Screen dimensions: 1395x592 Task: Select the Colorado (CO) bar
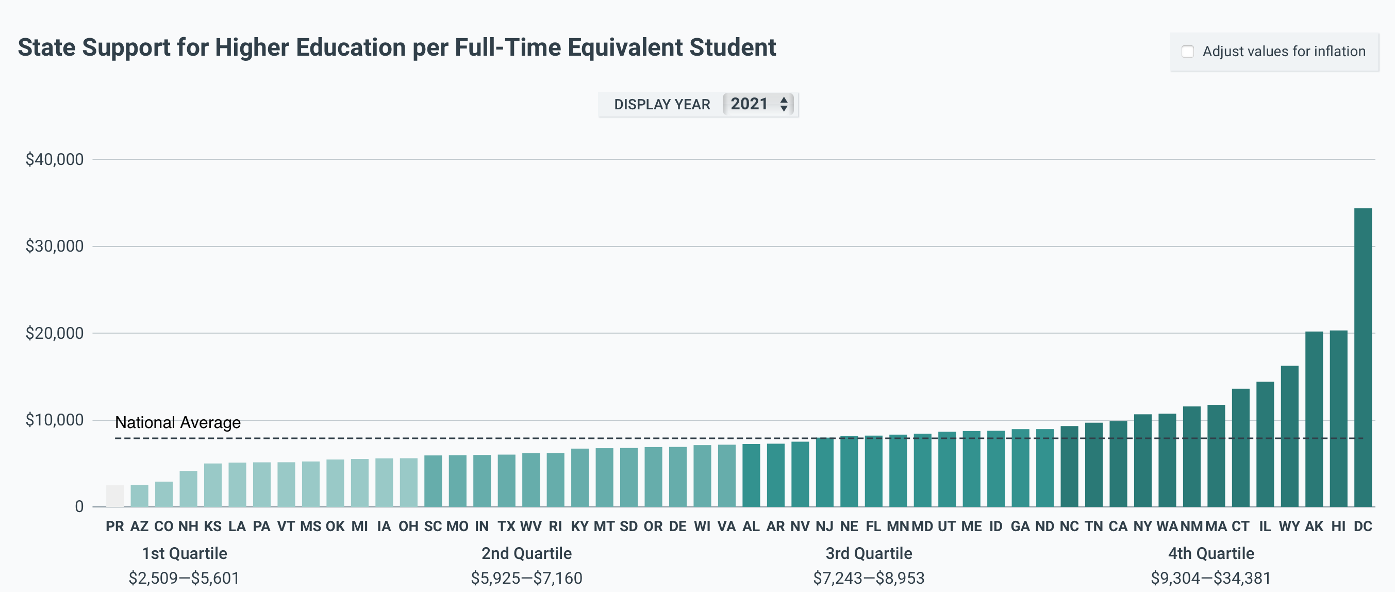[x=163, y=494]
